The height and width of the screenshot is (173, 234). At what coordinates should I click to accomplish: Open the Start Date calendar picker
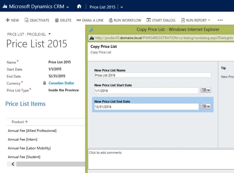click(x=206, y=90)
